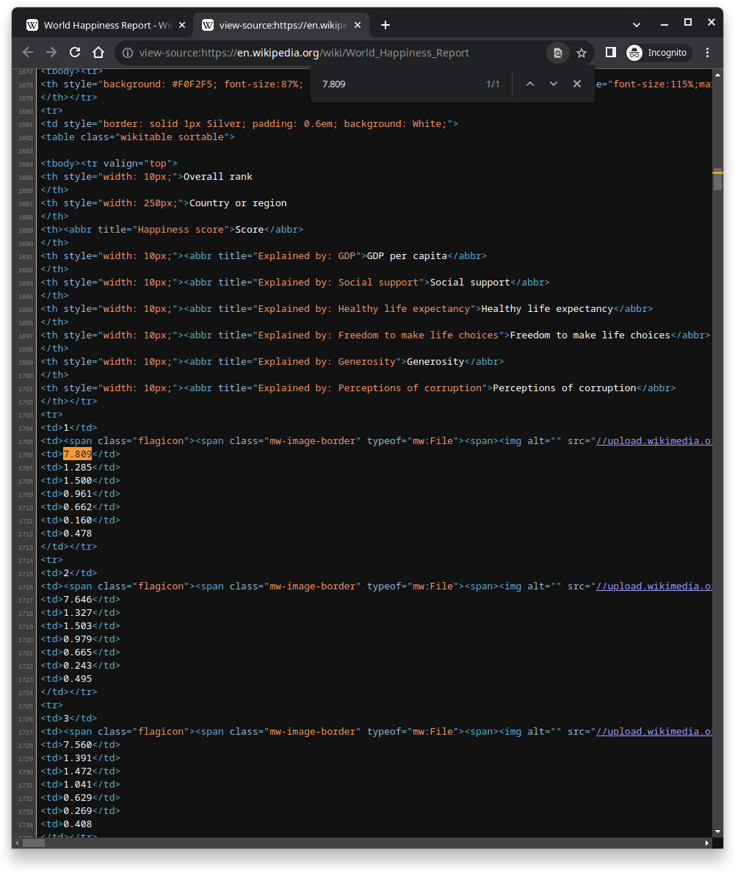The height and width of the screenshot is (872, 735).
Task: Open the tab search dropdown chevron
Action: click(637, 25)
